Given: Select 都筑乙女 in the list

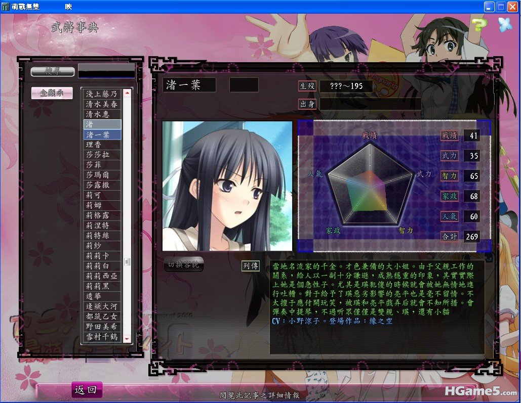Looking at the screenshot, I should (x=102, y=317).
